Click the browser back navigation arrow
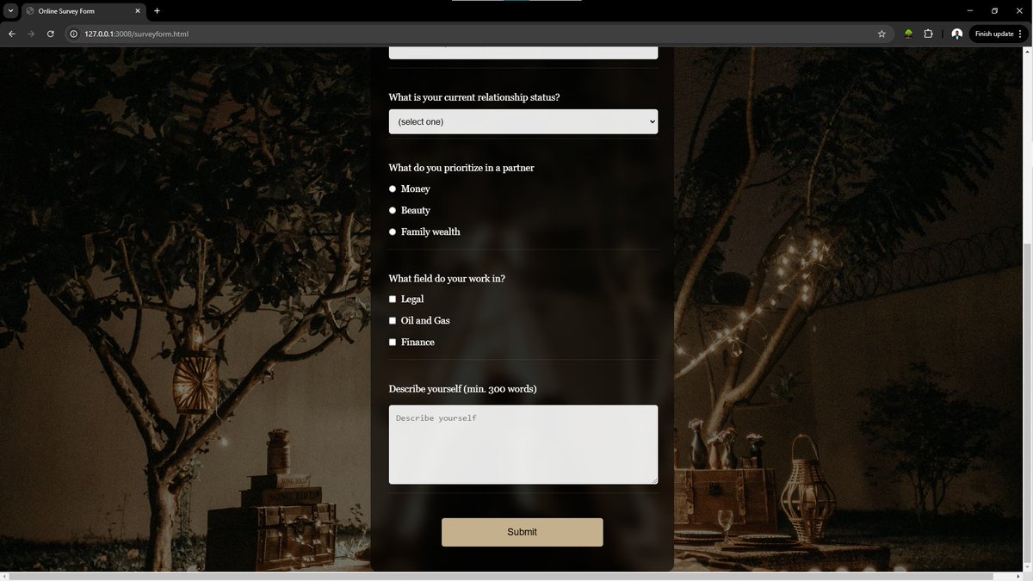The image size is (1033, 581). [x=11, y=34]
